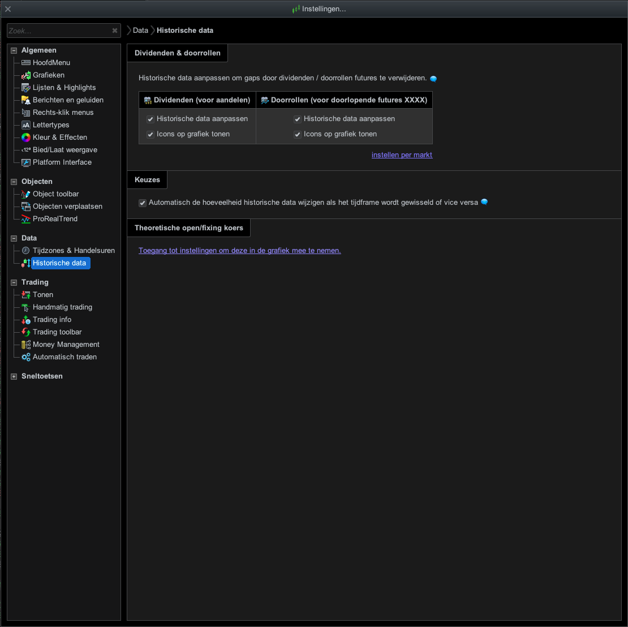Open Grafieken settings item
The height and width of the screenshot is (627, 628).
pos(49,75)
